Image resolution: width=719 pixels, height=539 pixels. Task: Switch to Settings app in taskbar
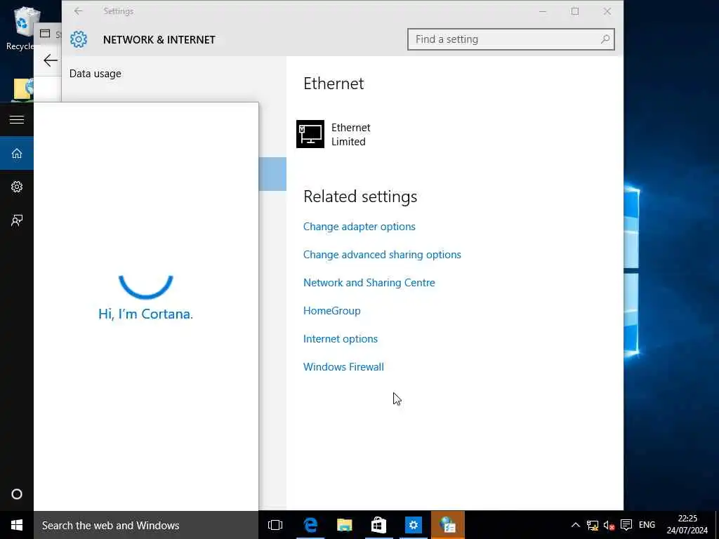click(x=413, y=525)
